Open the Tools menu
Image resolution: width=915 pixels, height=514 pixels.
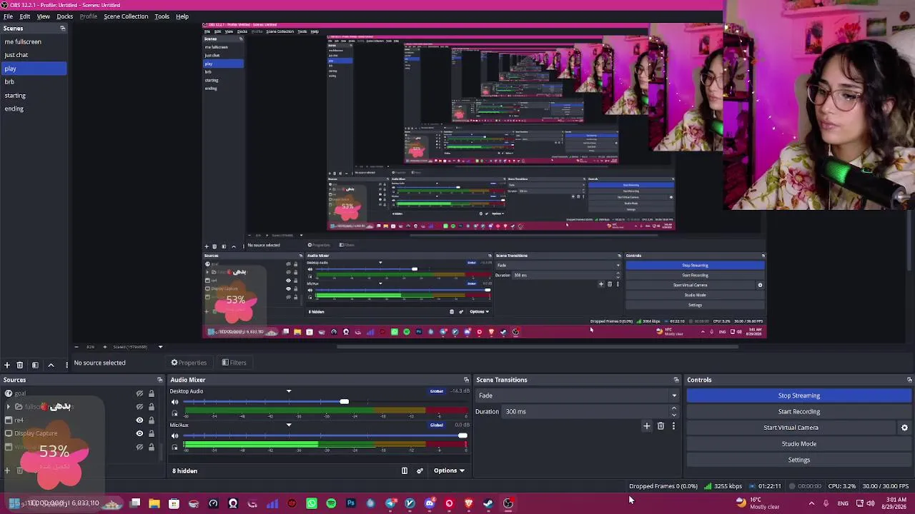point(162,16)
